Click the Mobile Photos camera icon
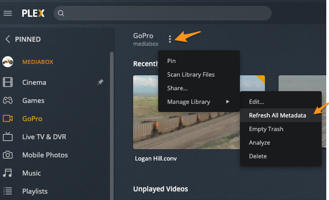 pyautogui.click(x=8, y=155)
